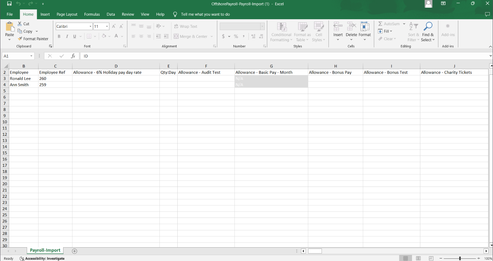Toggle center horizontal alignment
Image resolution: width=493 pixels, height=261 pixels.
point(141,36)
